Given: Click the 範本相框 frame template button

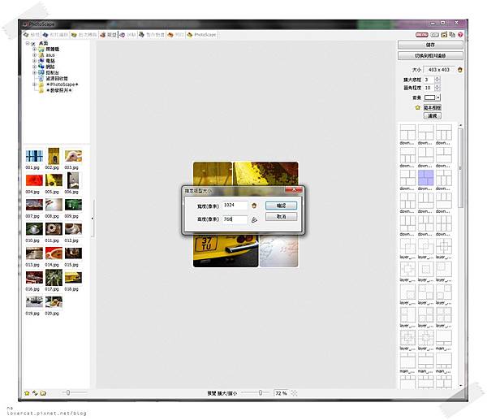Looking at the screenshot, I should pos(433,107).
